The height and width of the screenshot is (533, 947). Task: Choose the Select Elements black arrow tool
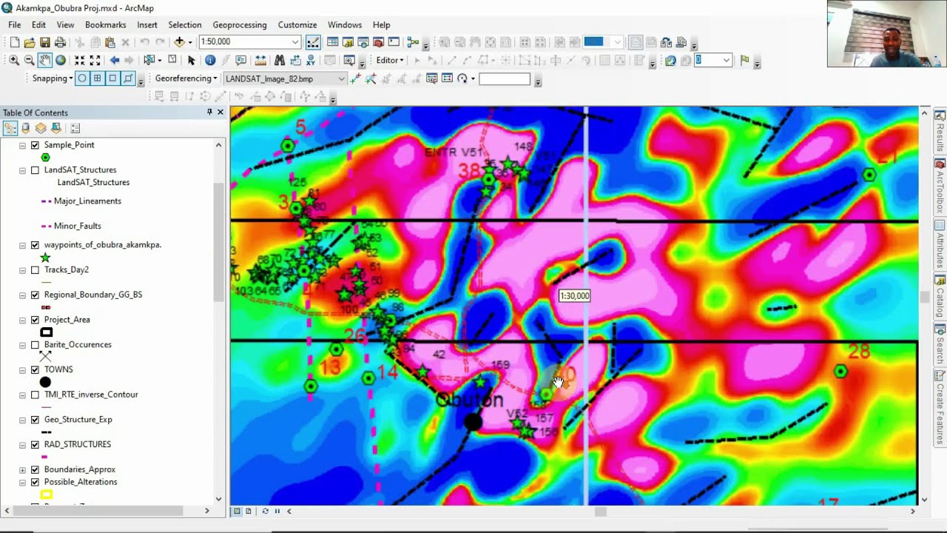coord(191,60)
